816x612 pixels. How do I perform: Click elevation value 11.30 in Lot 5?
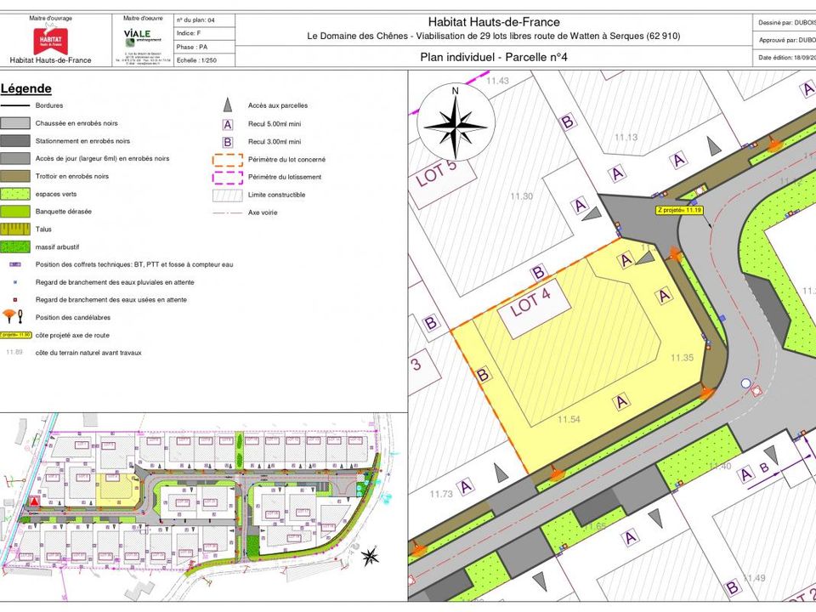tap(521, 196)
